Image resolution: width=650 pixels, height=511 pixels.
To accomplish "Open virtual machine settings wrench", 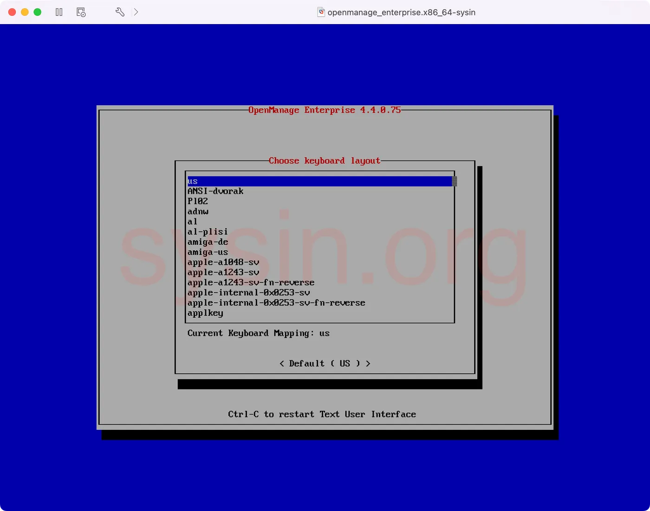I will (x=120, y=12).
